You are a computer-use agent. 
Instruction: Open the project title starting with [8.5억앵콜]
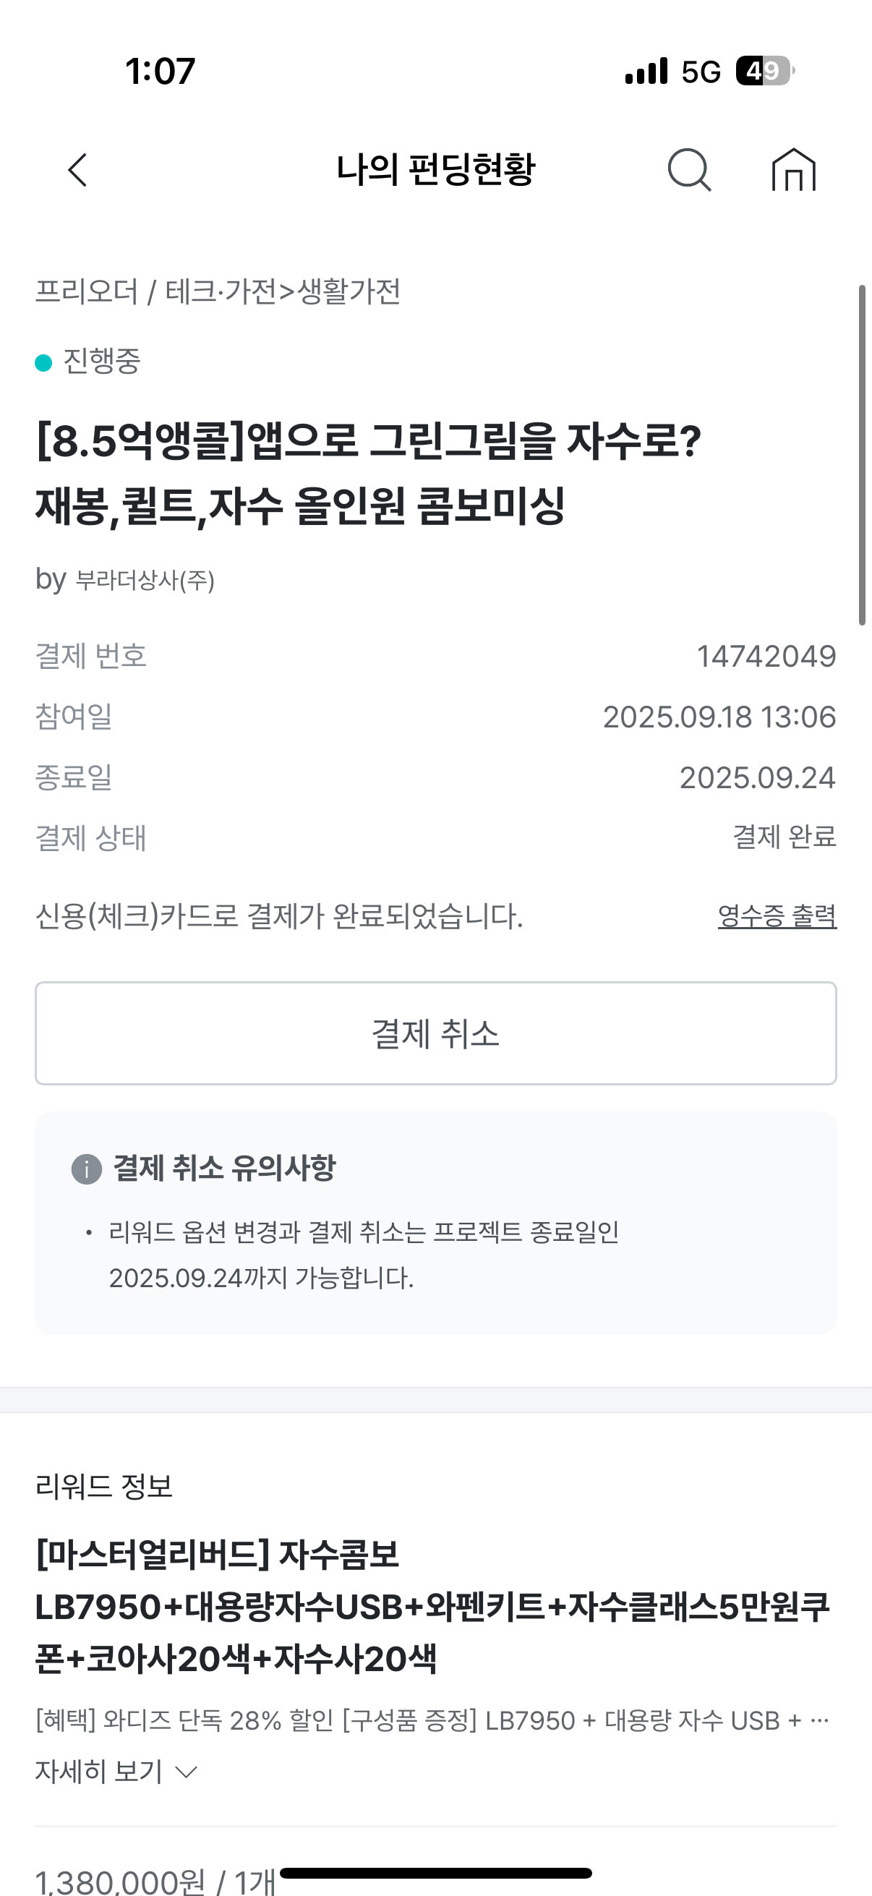pos(368,473)
